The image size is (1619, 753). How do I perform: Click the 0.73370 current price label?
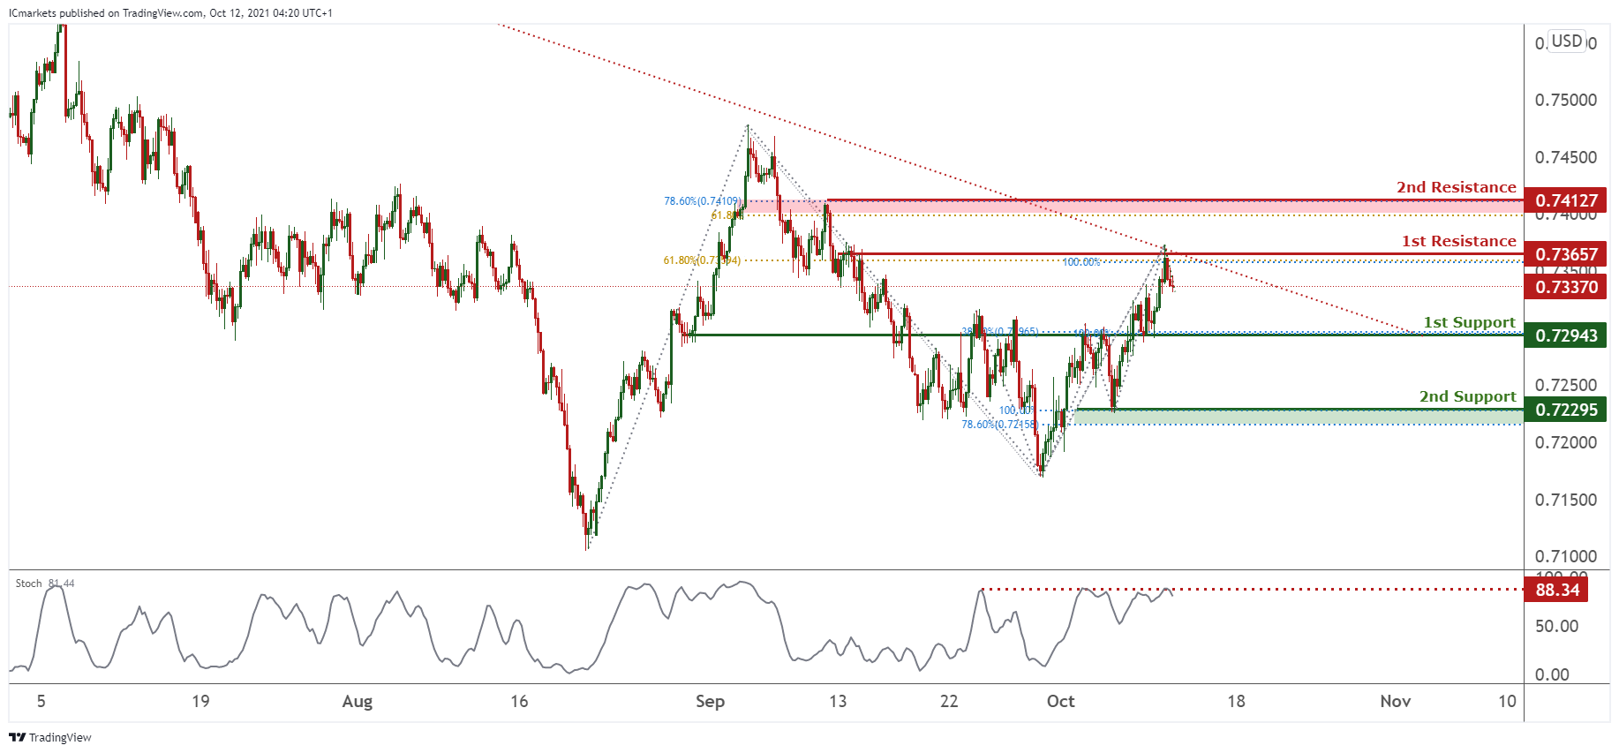[x=1565, y=287]
